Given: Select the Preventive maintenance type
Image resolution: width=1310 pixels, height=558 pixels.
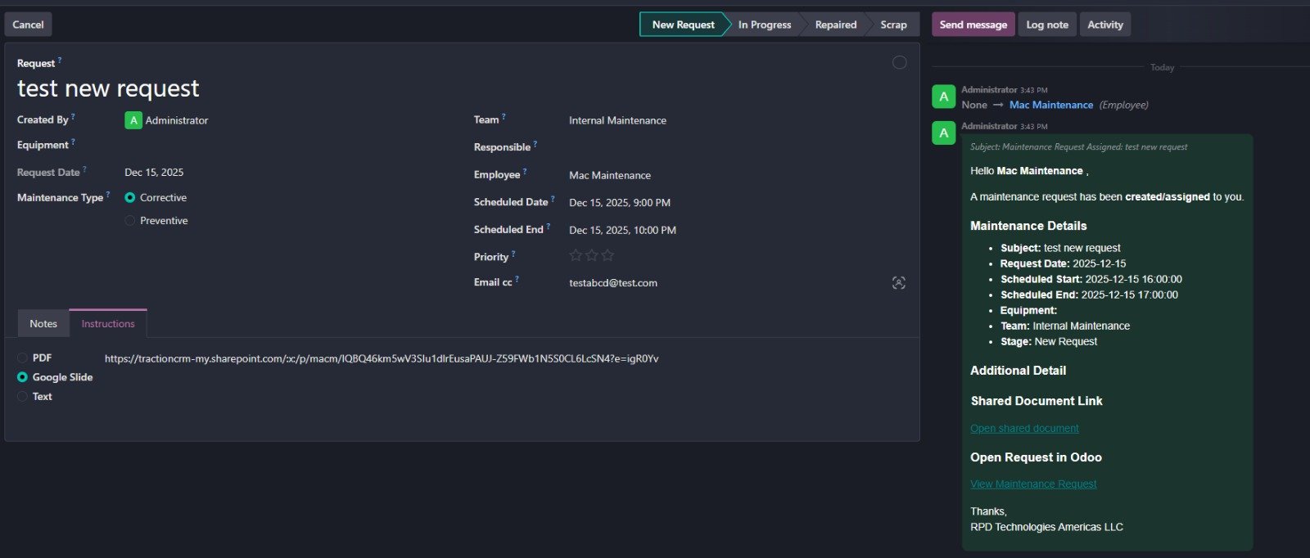Looking at the screenshot, I should click(130, 221).
